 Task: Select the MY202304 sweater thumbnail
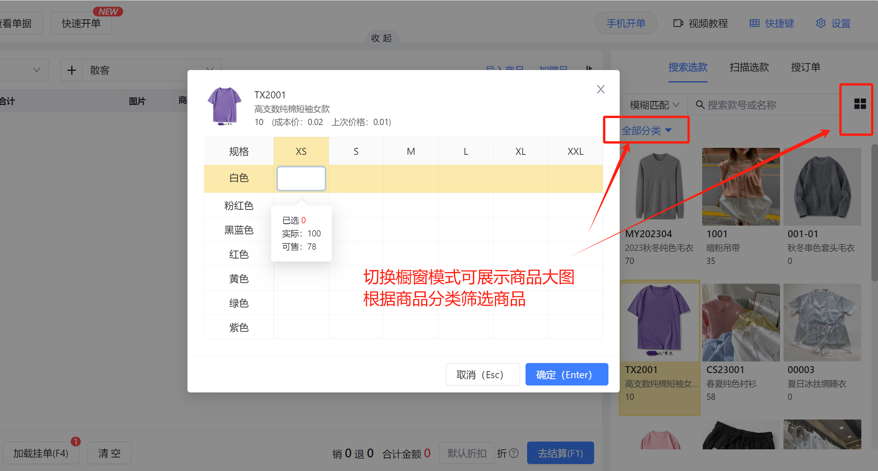coord(660,187)
